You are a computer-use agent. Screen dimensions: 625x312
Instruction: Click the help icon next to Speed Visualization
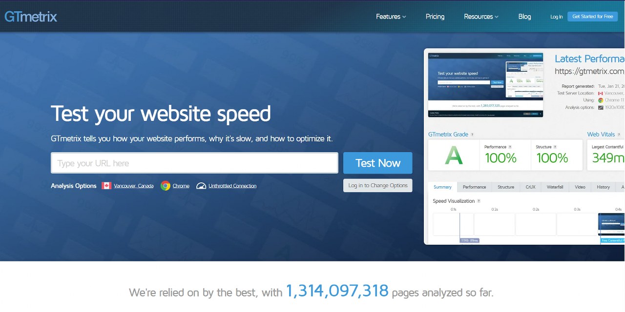point(479,201)
